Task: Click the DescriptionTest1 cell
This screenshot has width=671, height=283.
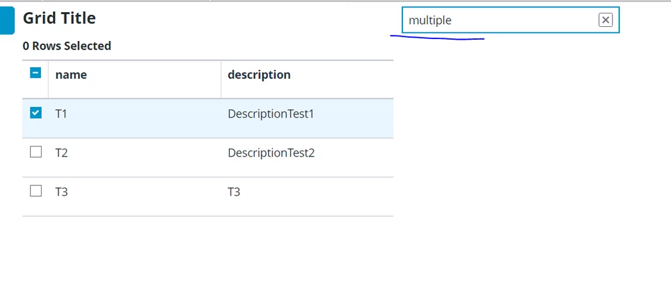Action: tap(271, 114)
